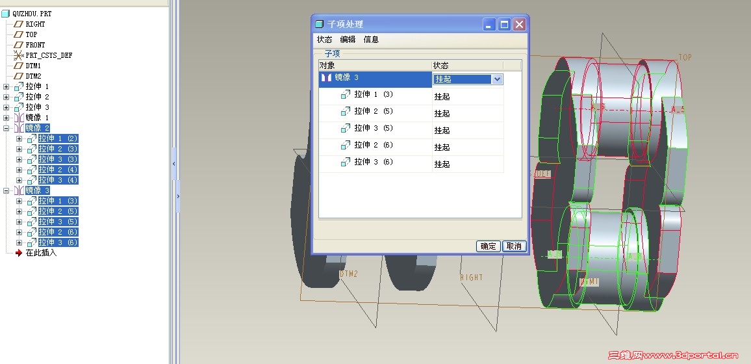The height and width of the screenshot is (364, 751).
Task: Click the 确定 button
Action: coord(488,246)
